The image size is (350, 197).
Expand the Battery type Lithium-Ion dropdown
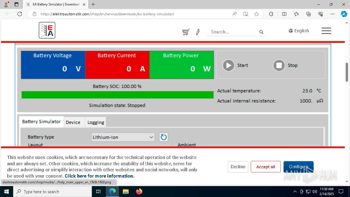coord(123,137)
